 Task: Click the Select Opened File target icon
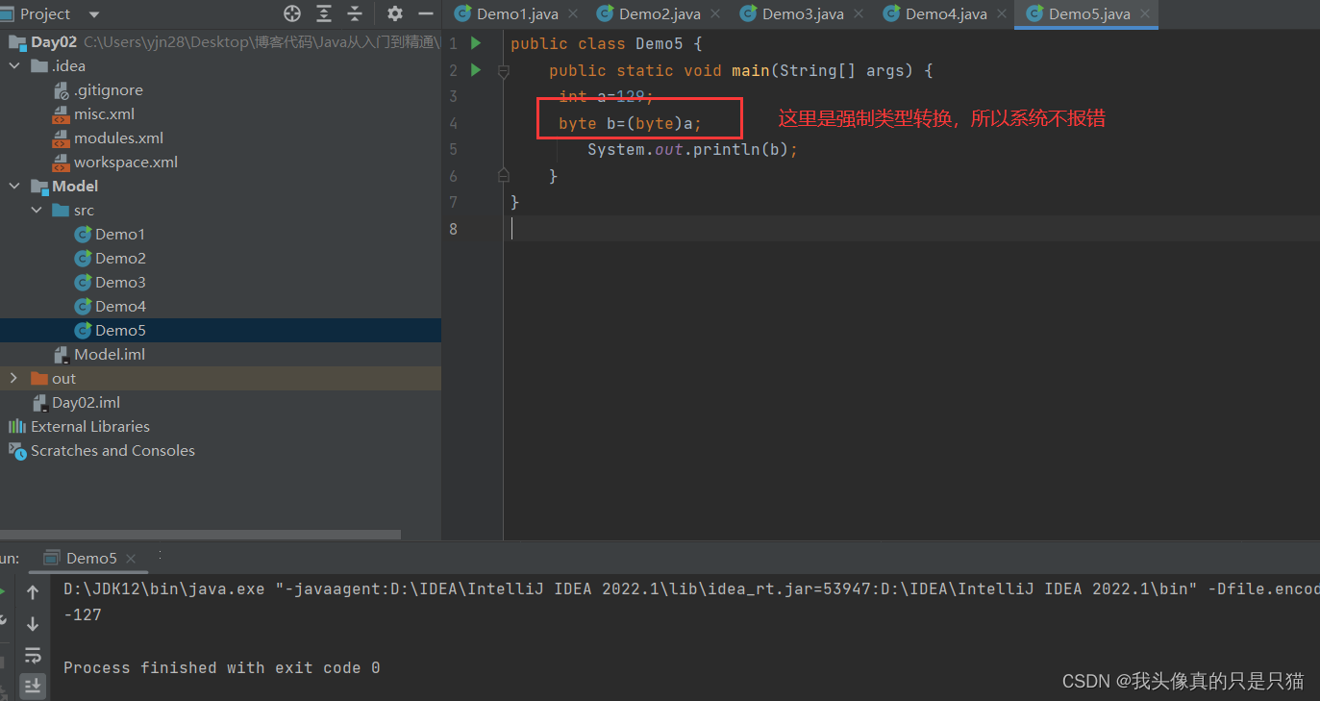click(x=292, y=13)
